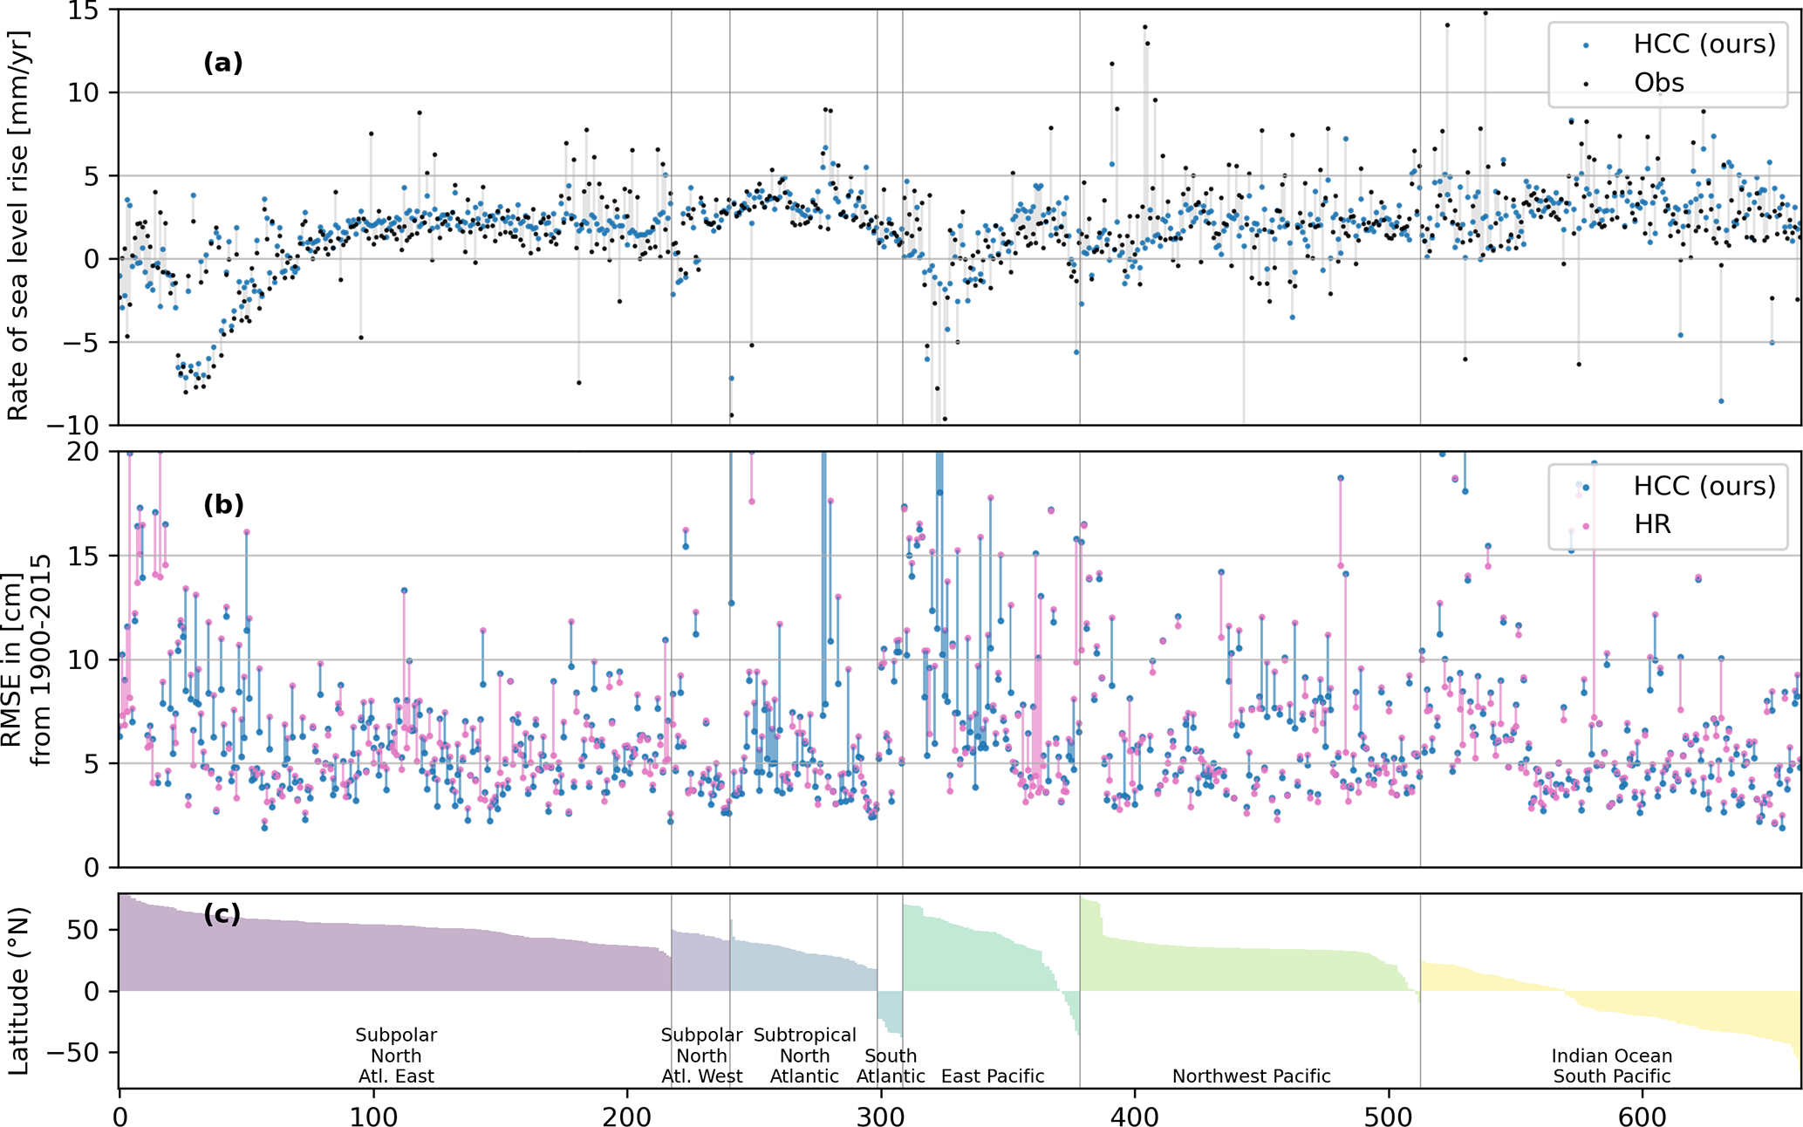1803x1127 pixels.
Task: Click the x-axis tick label 300
Action: pyautogui.click(x=881, y=1117)
